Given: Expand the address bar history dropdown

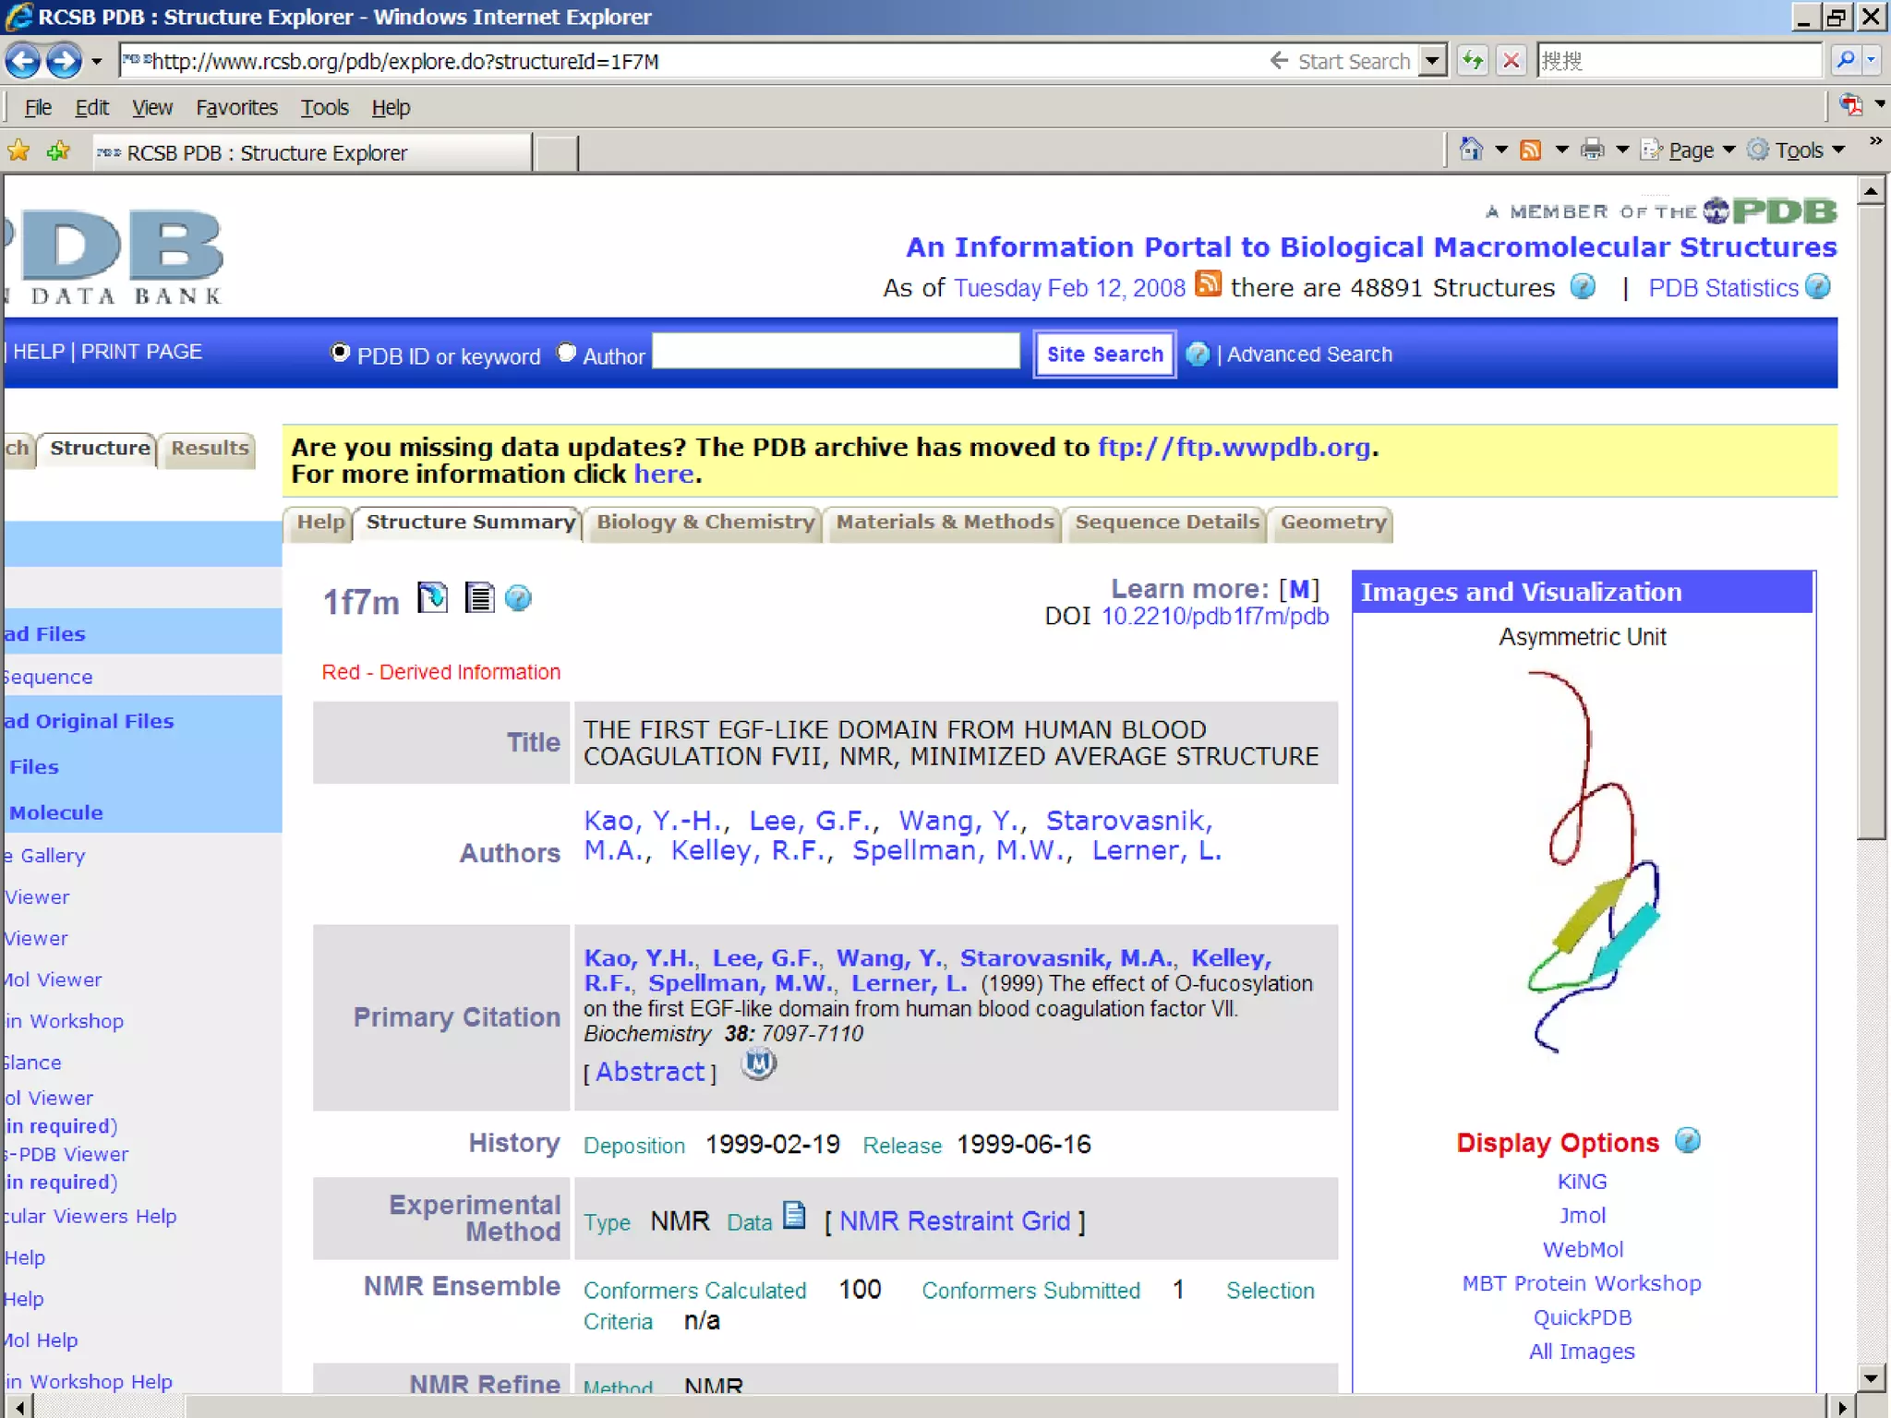Looking at the screenshot, I should click(x=1432, y=62).
